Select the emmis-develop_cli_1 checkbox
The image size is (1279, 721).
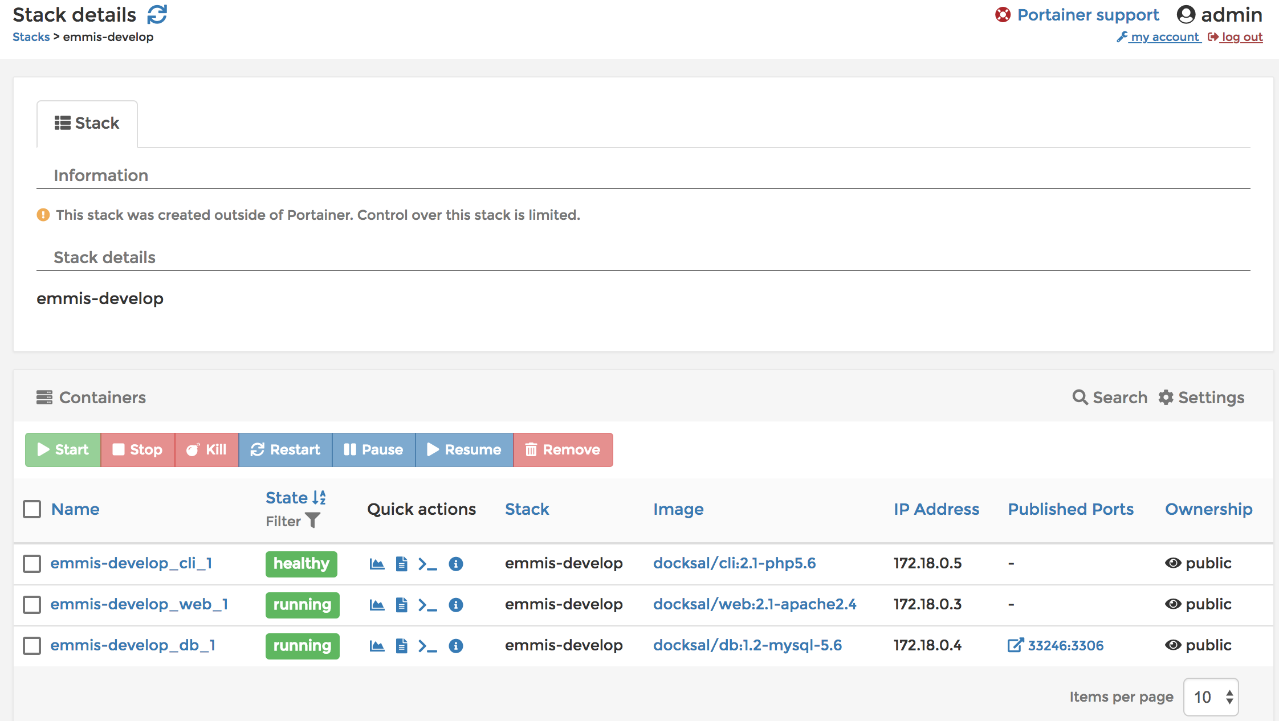32,564
